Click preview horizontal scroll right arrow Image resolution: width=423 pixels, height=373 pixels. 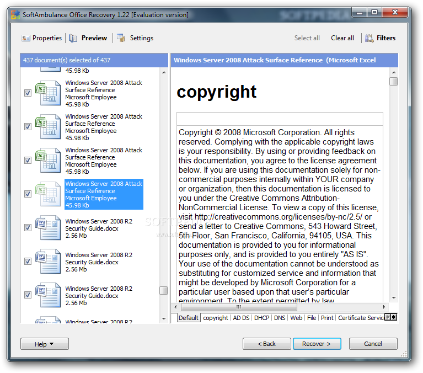(384, 307)
